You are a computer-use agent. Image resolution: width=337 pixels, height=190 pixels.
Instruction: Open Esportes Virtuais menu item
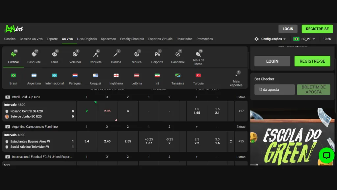click(160, 39)
